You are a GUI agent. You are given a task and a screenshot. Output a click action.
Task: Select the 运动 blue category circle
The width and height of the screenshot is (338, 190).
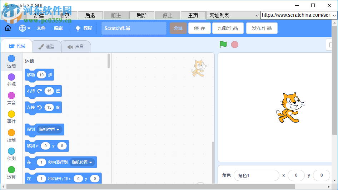(11, 58)
